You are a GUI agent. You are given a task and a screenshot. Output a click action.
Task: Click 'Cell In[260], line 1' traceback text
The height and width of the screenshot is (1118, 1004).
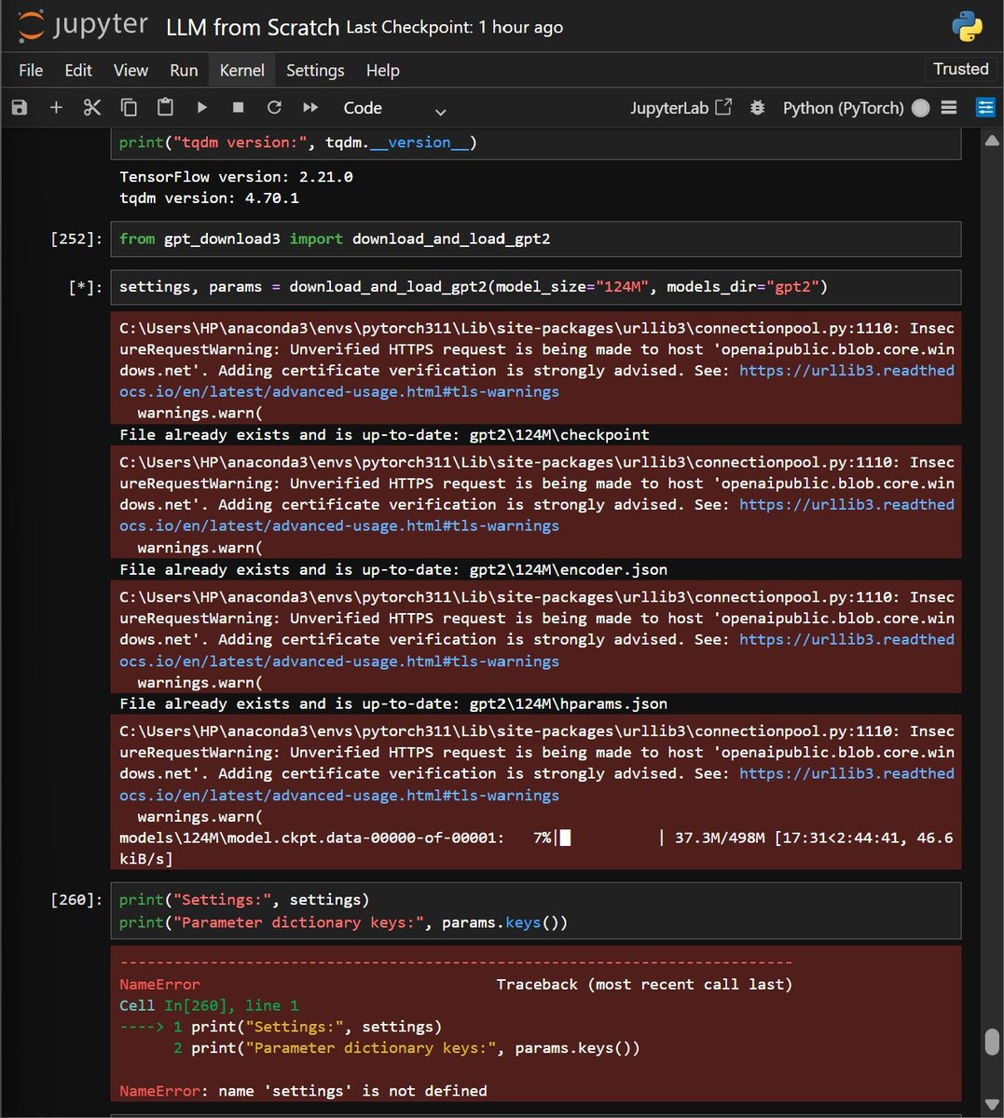[209, 1006]
